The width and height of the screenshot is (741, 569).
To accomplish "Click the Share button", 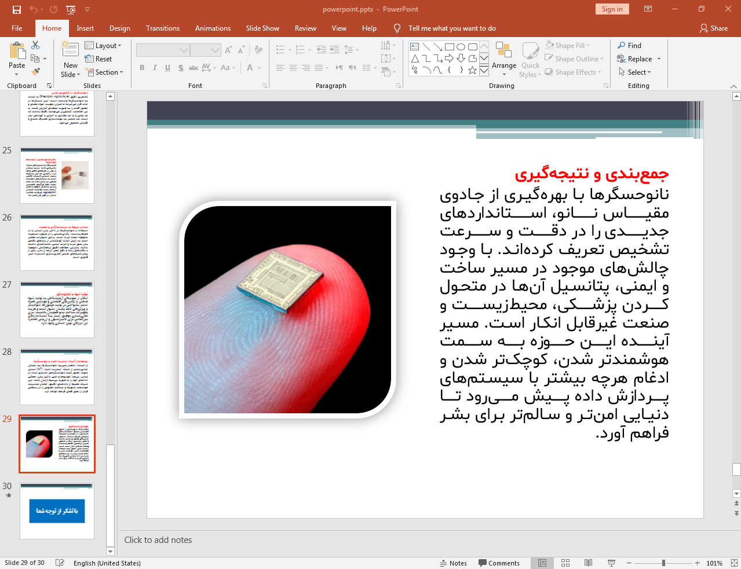I will (714, 28).
